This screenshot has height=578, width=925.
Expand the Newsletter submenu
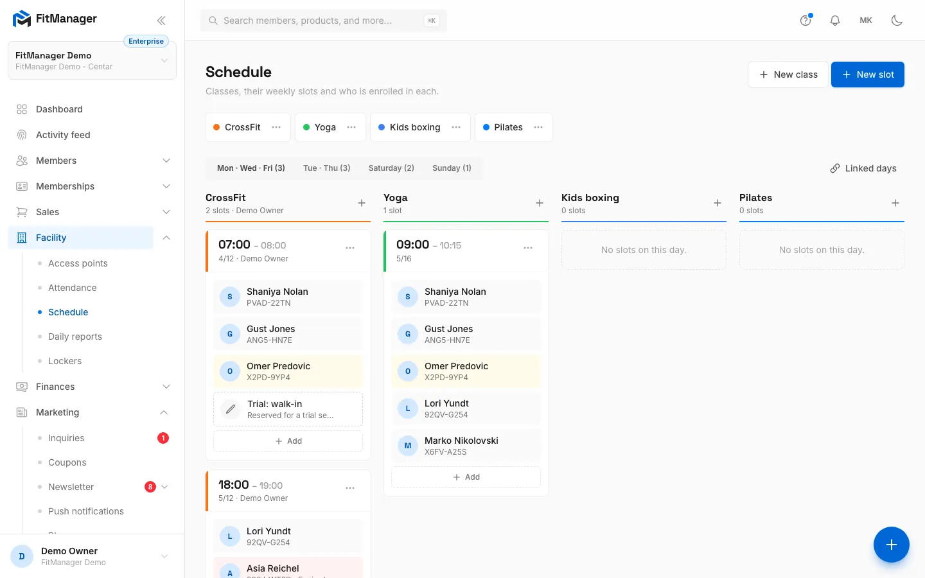(164, 487)
